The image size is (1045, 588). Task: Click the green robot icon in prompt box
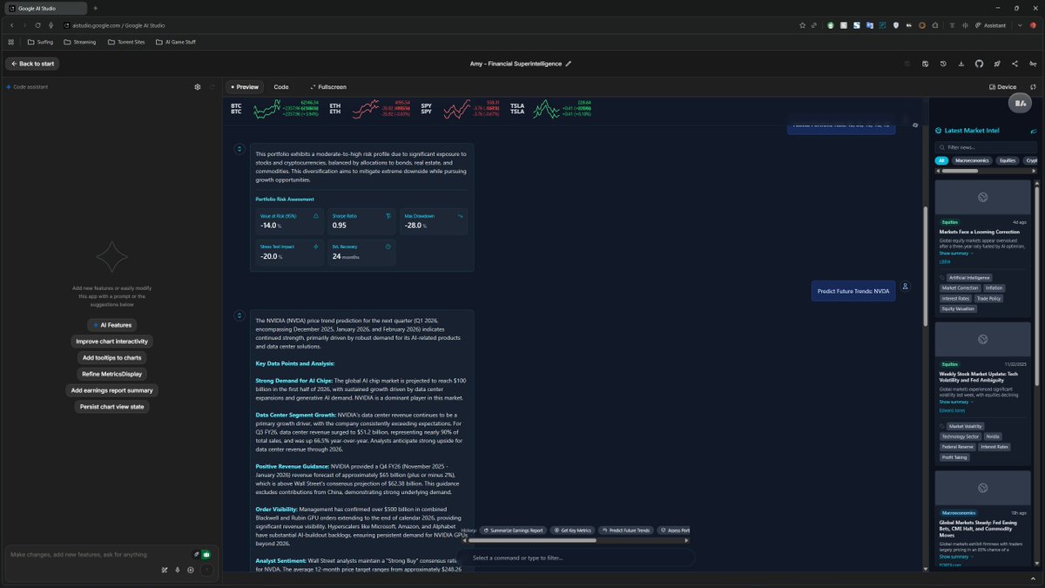[206, 554]
